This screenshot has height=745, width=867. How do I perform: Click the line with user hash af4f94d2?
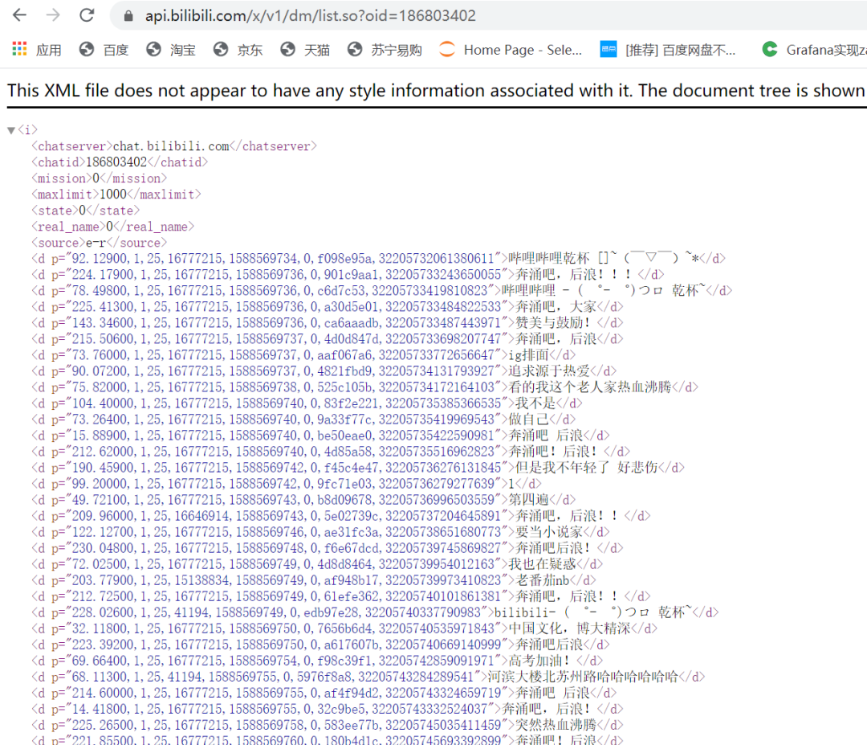[324, 693]
